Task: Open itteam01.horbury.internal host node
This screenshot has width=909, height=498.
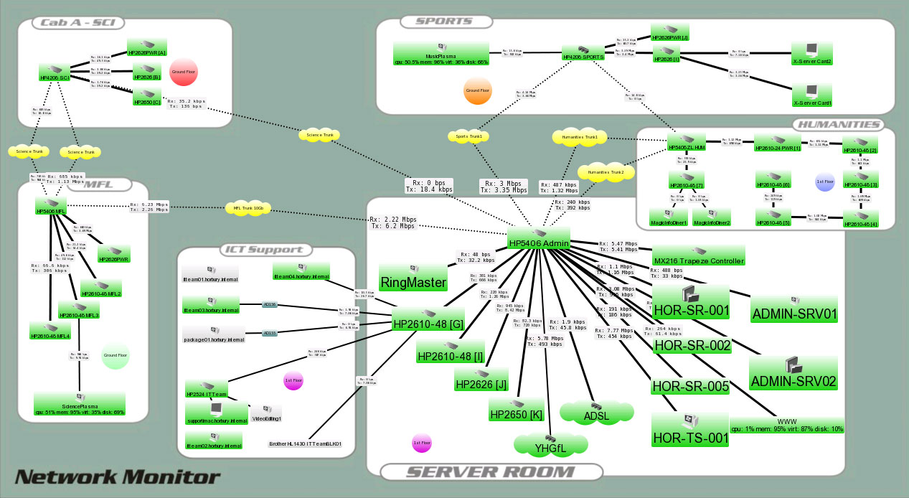Action: (210, 274)
